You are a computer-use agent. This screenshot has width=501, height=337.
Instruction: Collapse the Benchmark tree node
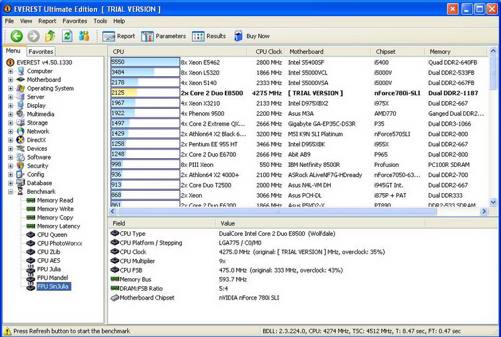(x=11, y=192)
